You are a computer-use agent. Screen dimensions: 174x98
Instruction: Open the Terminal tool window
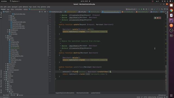point(20,95)
